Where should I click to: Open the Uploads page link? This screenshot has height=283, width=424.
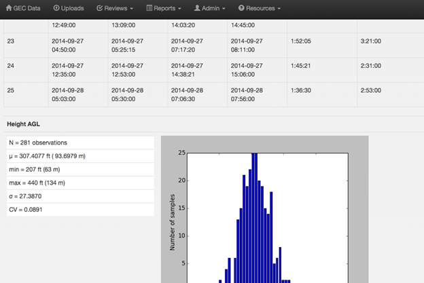[69, 8]
